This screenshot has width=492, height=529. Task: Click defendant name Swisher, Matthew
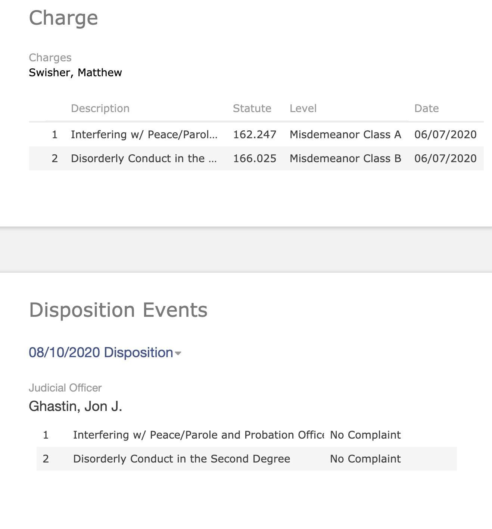coord(75,72)
